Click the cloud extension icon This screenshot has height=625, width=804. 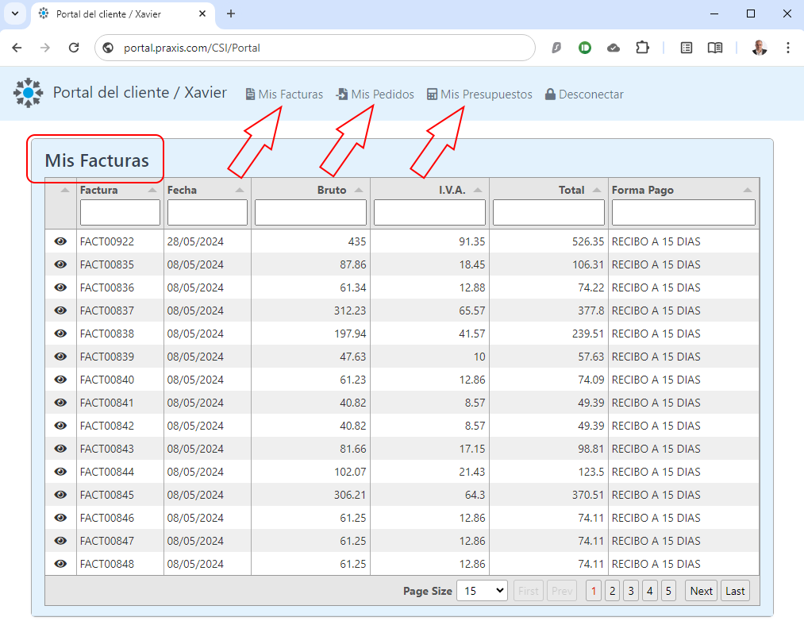click(x=614, y=48)
